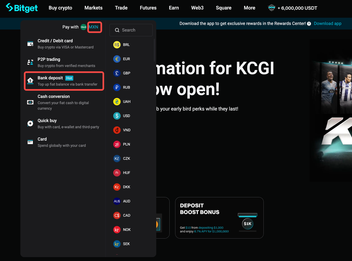Click the Hot badge on Bank deposit
Screen dimensions: 352x261
tap(69, 78)
